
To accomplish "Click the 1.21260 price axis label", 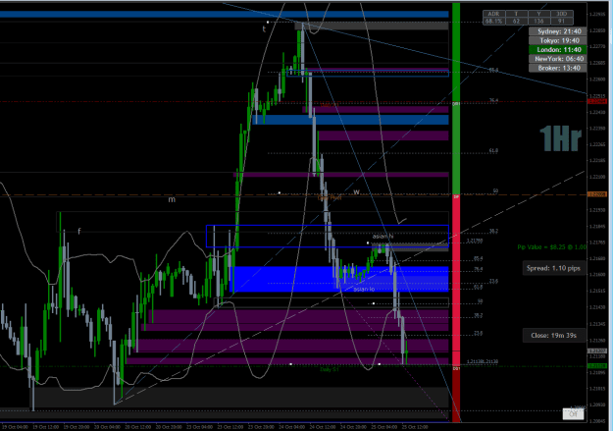I will click(x=597, y=341).
